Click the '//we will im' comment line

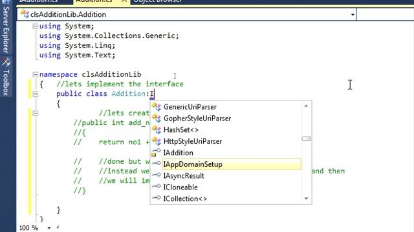tap(111, 180)
